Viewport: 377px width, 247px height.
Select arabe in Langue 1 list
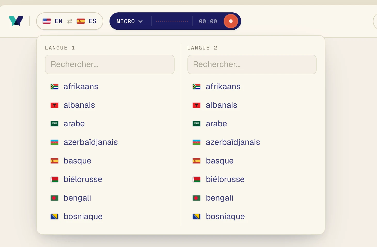click(x=110, y=124)
